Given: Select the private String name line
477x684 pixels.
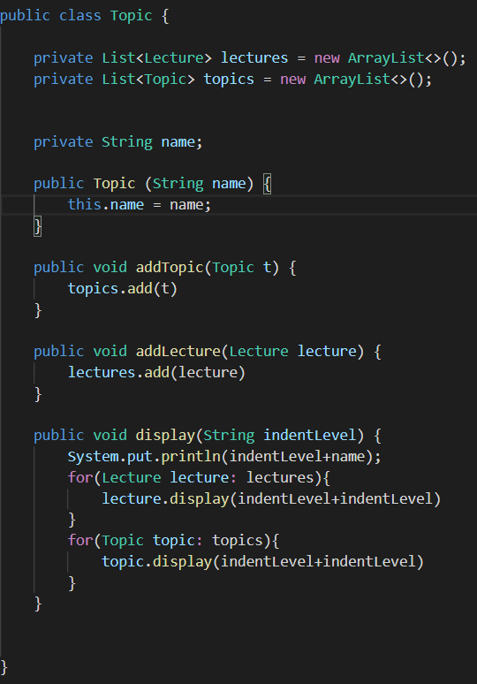Looking at the screenshot, I should pos(118,141).
